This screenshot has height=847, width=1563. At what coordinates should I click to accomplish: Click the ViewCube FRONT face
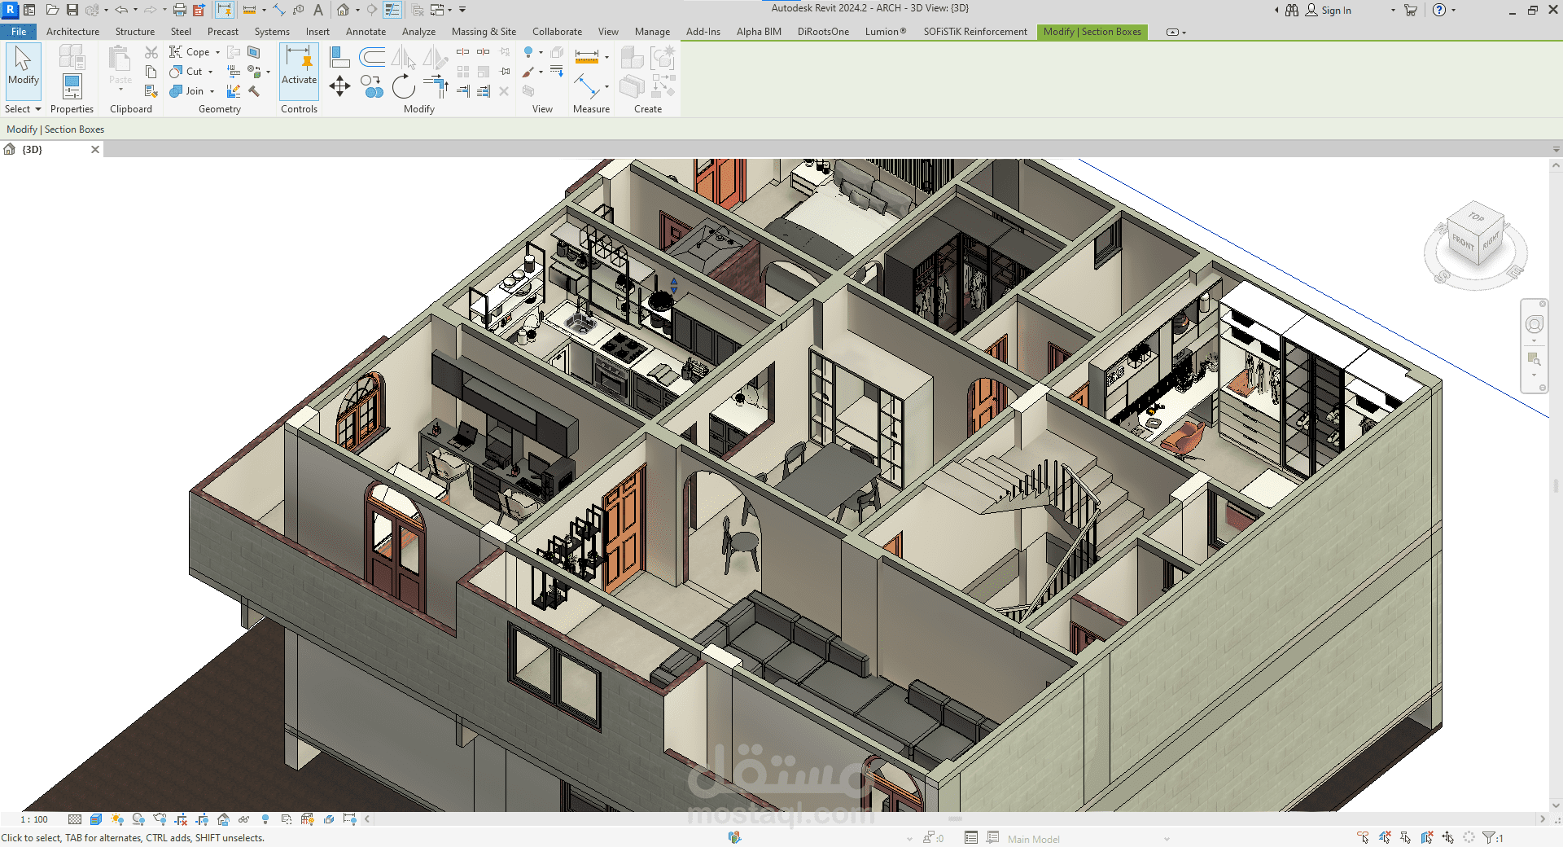(x=1463, y=243)
